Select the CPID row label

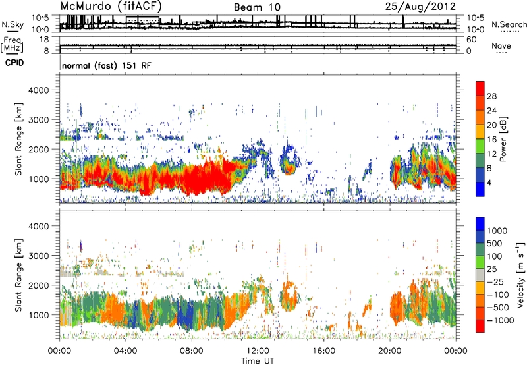click(14, 63)
